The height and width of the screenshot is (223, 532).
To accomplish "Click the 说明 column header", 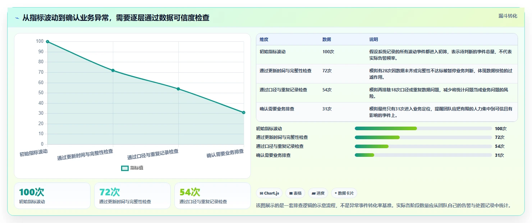I will click(x=373, y=40).
